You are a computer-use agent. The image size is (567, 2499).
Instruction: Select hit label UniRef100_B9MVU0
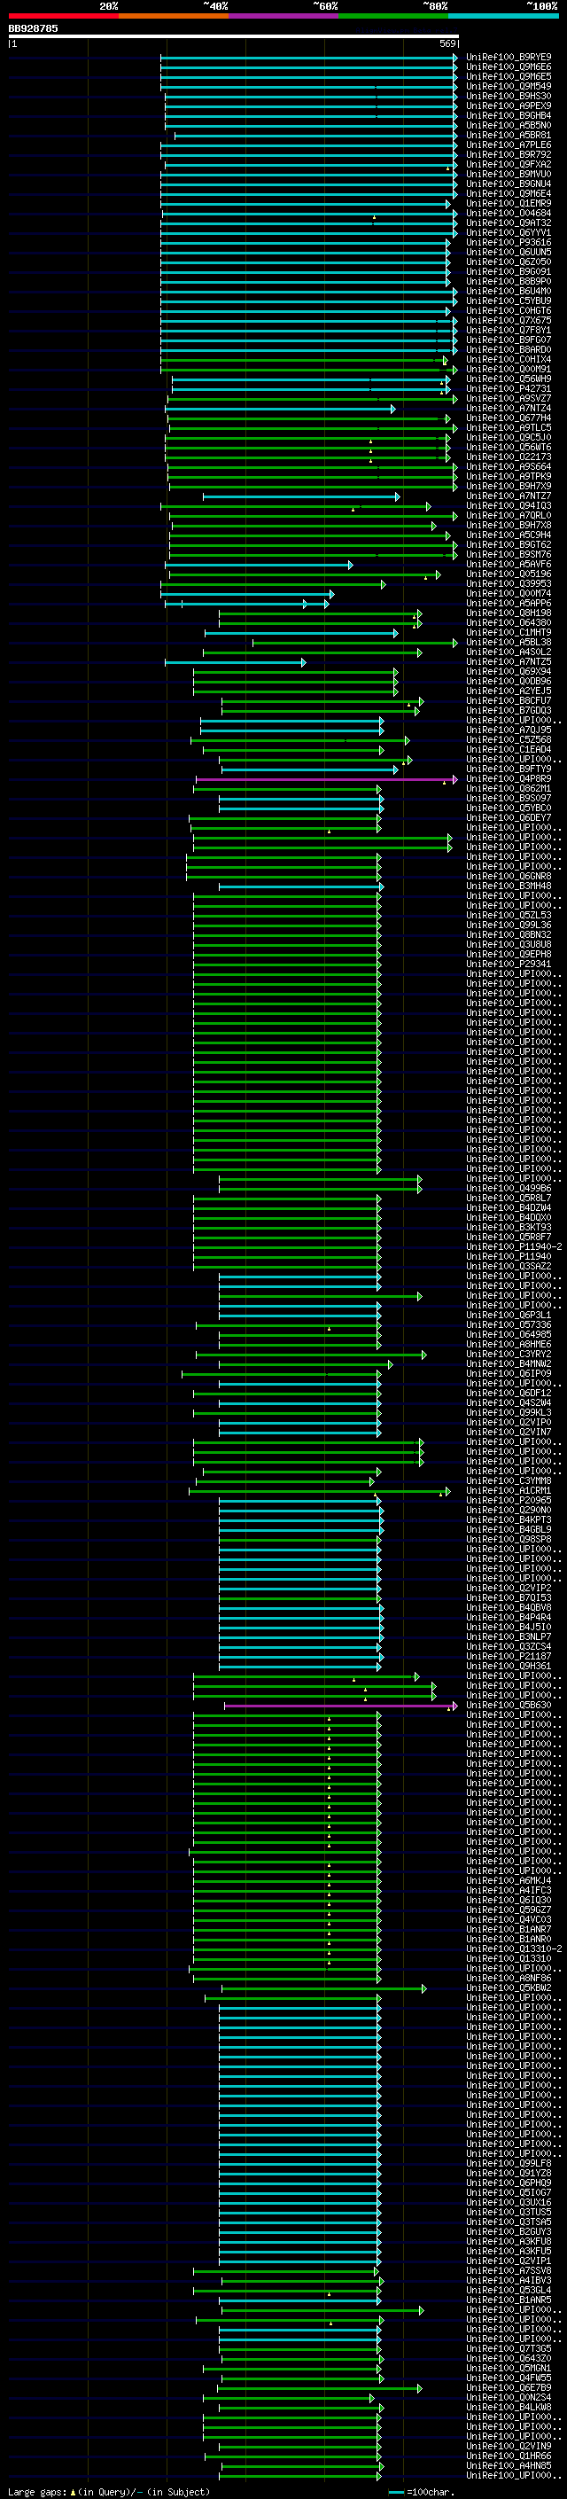tap(509, 174)
